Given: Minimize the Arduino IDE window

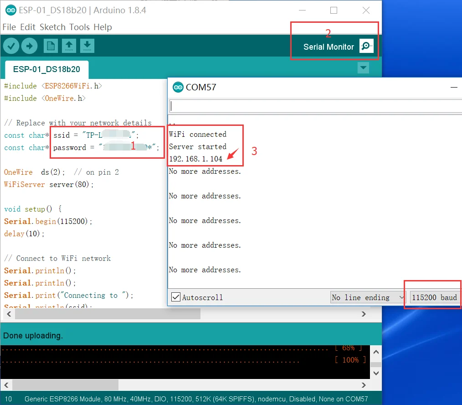Looking at the screenshot, I should [302, 10].
